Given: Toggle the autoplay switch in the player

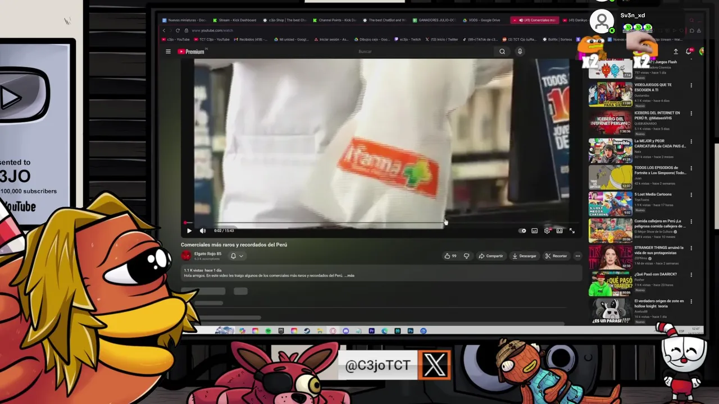Looking at the screenshot, I should click(523, 231).
